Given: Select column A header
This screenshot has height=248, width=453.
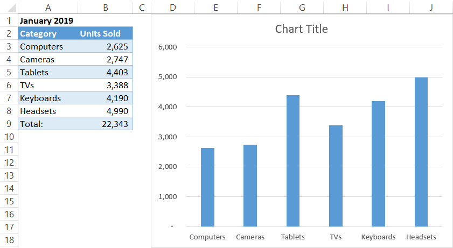Looking at the screenshot, I should click(48, 7).
